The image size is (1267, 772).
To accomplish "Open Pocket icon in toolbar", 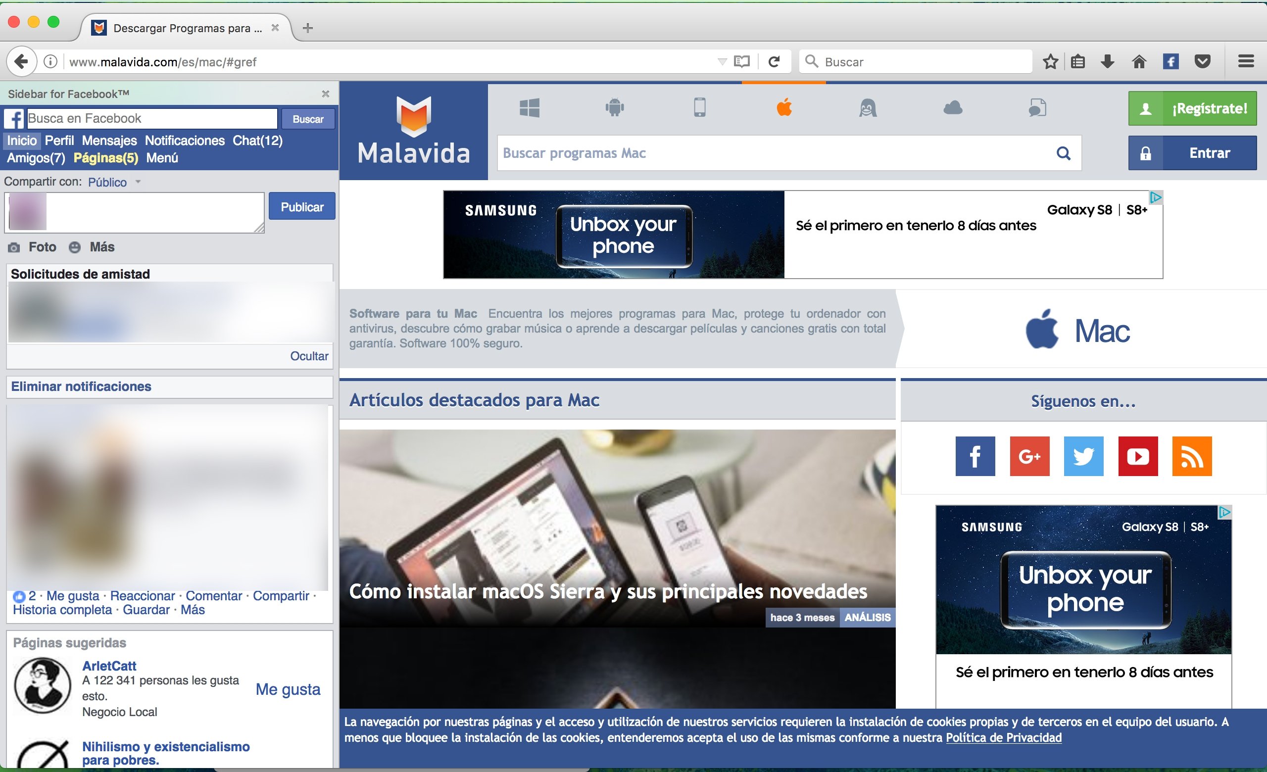I will point(1202,62).
